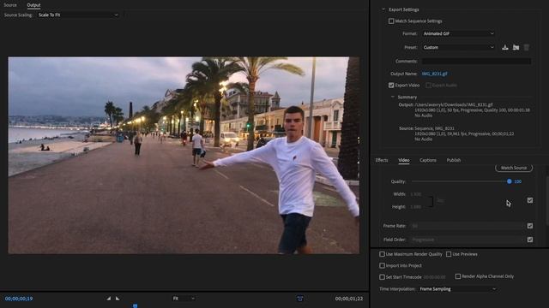Select the Output tab

33,5
